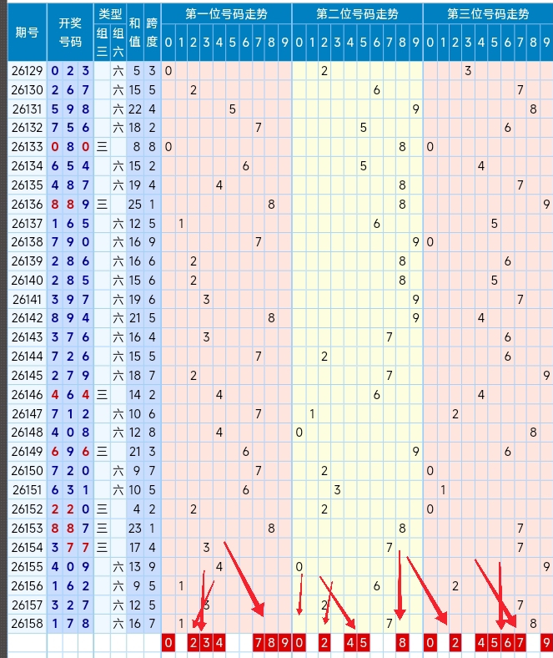Select issue number 26158
553x658 pixels.
pos(28,624)
